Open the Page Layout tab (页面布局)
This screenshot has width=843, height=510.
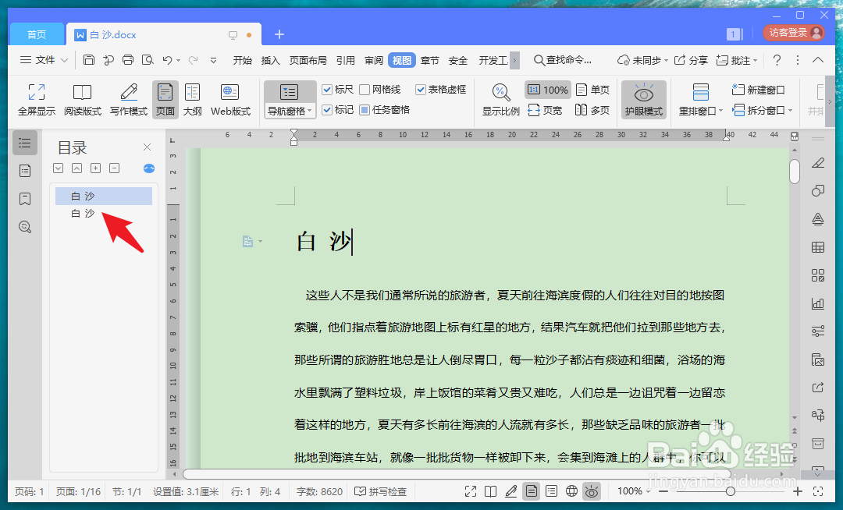point(308,60)
